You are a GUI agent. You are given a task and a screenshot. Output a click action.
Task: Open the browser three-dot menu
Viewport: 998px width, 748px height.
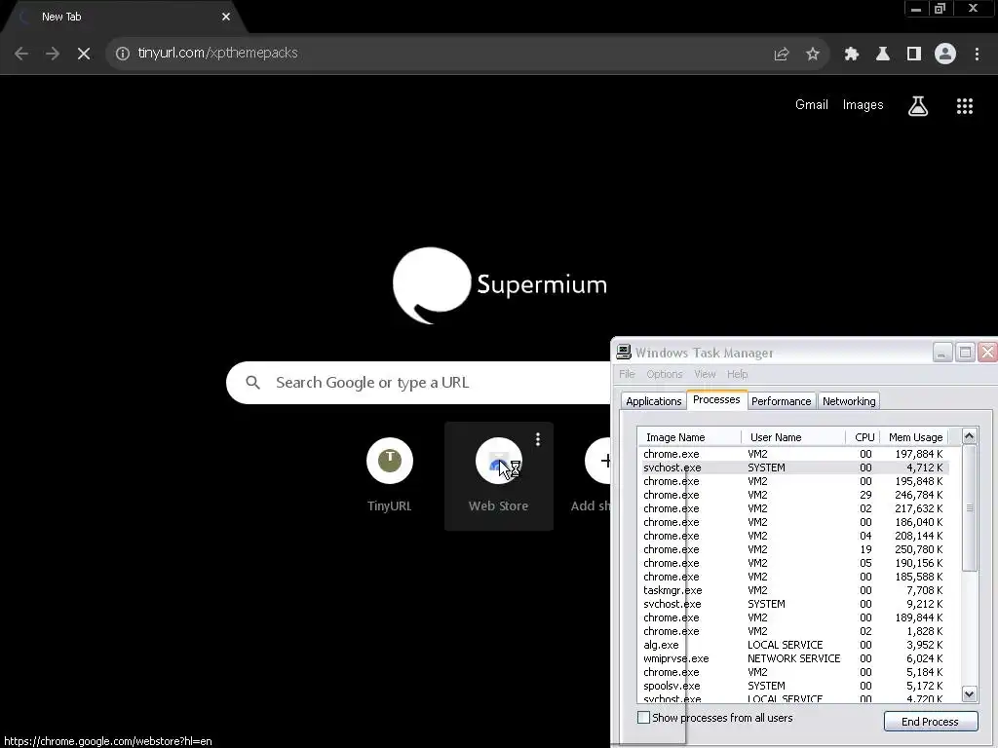click(977, 55)
